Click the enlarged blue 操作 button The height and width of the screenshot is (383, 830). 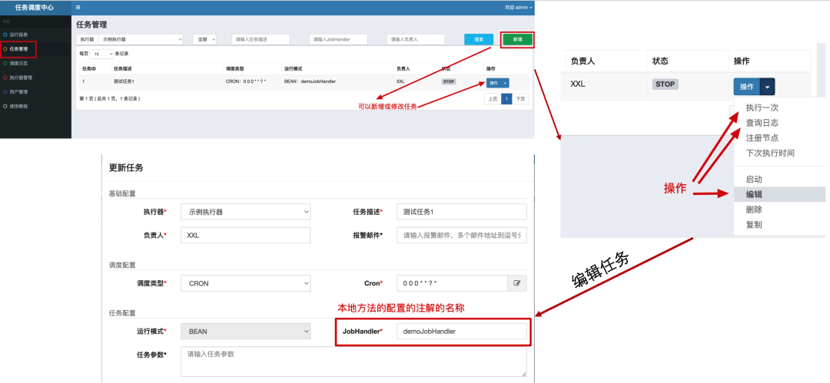(x=746, y=87)
